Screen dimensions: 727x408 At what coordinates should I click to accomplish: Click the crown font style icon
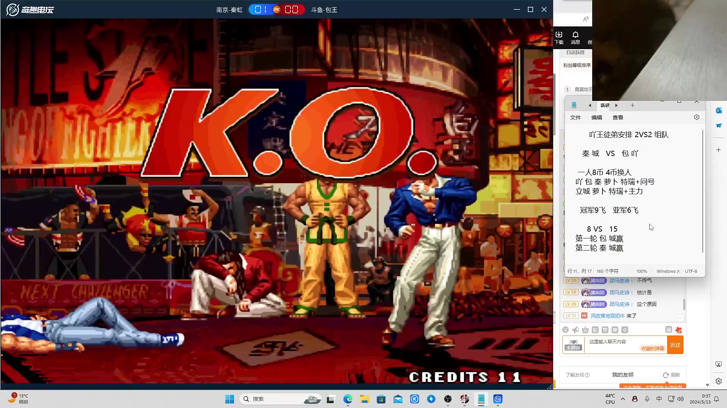pyautogui.click(x=585, y=330)
